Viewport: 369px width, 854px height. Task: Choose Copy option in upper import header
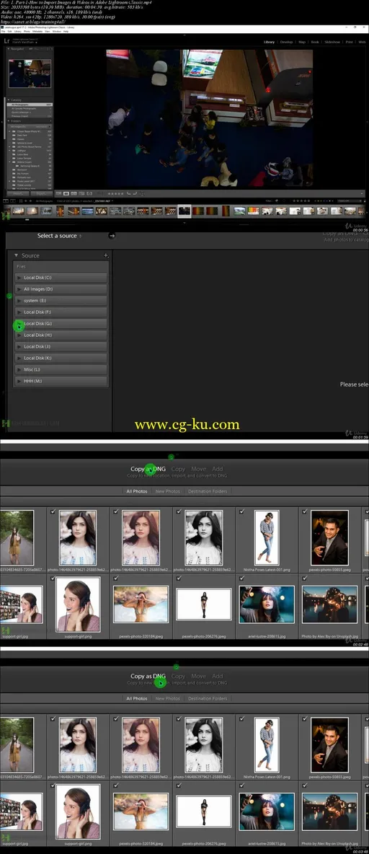click(x=178, y=469)
